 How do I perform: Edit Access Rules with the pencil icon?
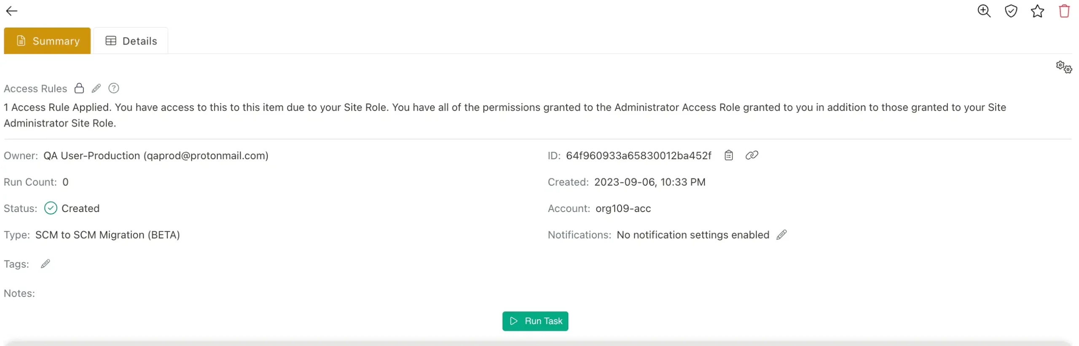click(96, 88)
